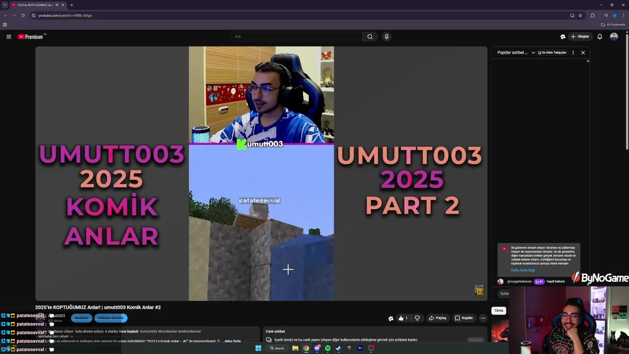Screen dimensions: 629x354
Task: Open File Explorer from the taskbar
Action: coord(295,348)
